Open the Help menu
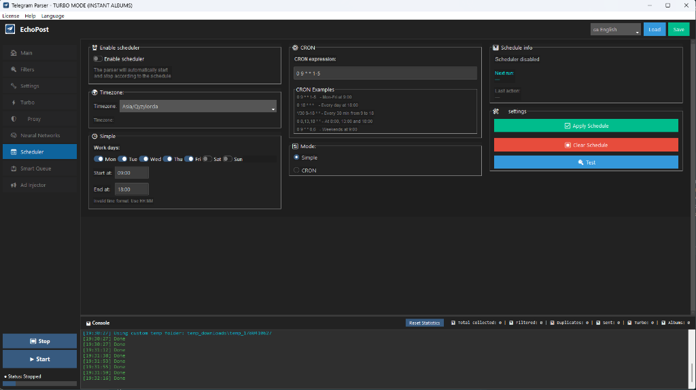 30,16
